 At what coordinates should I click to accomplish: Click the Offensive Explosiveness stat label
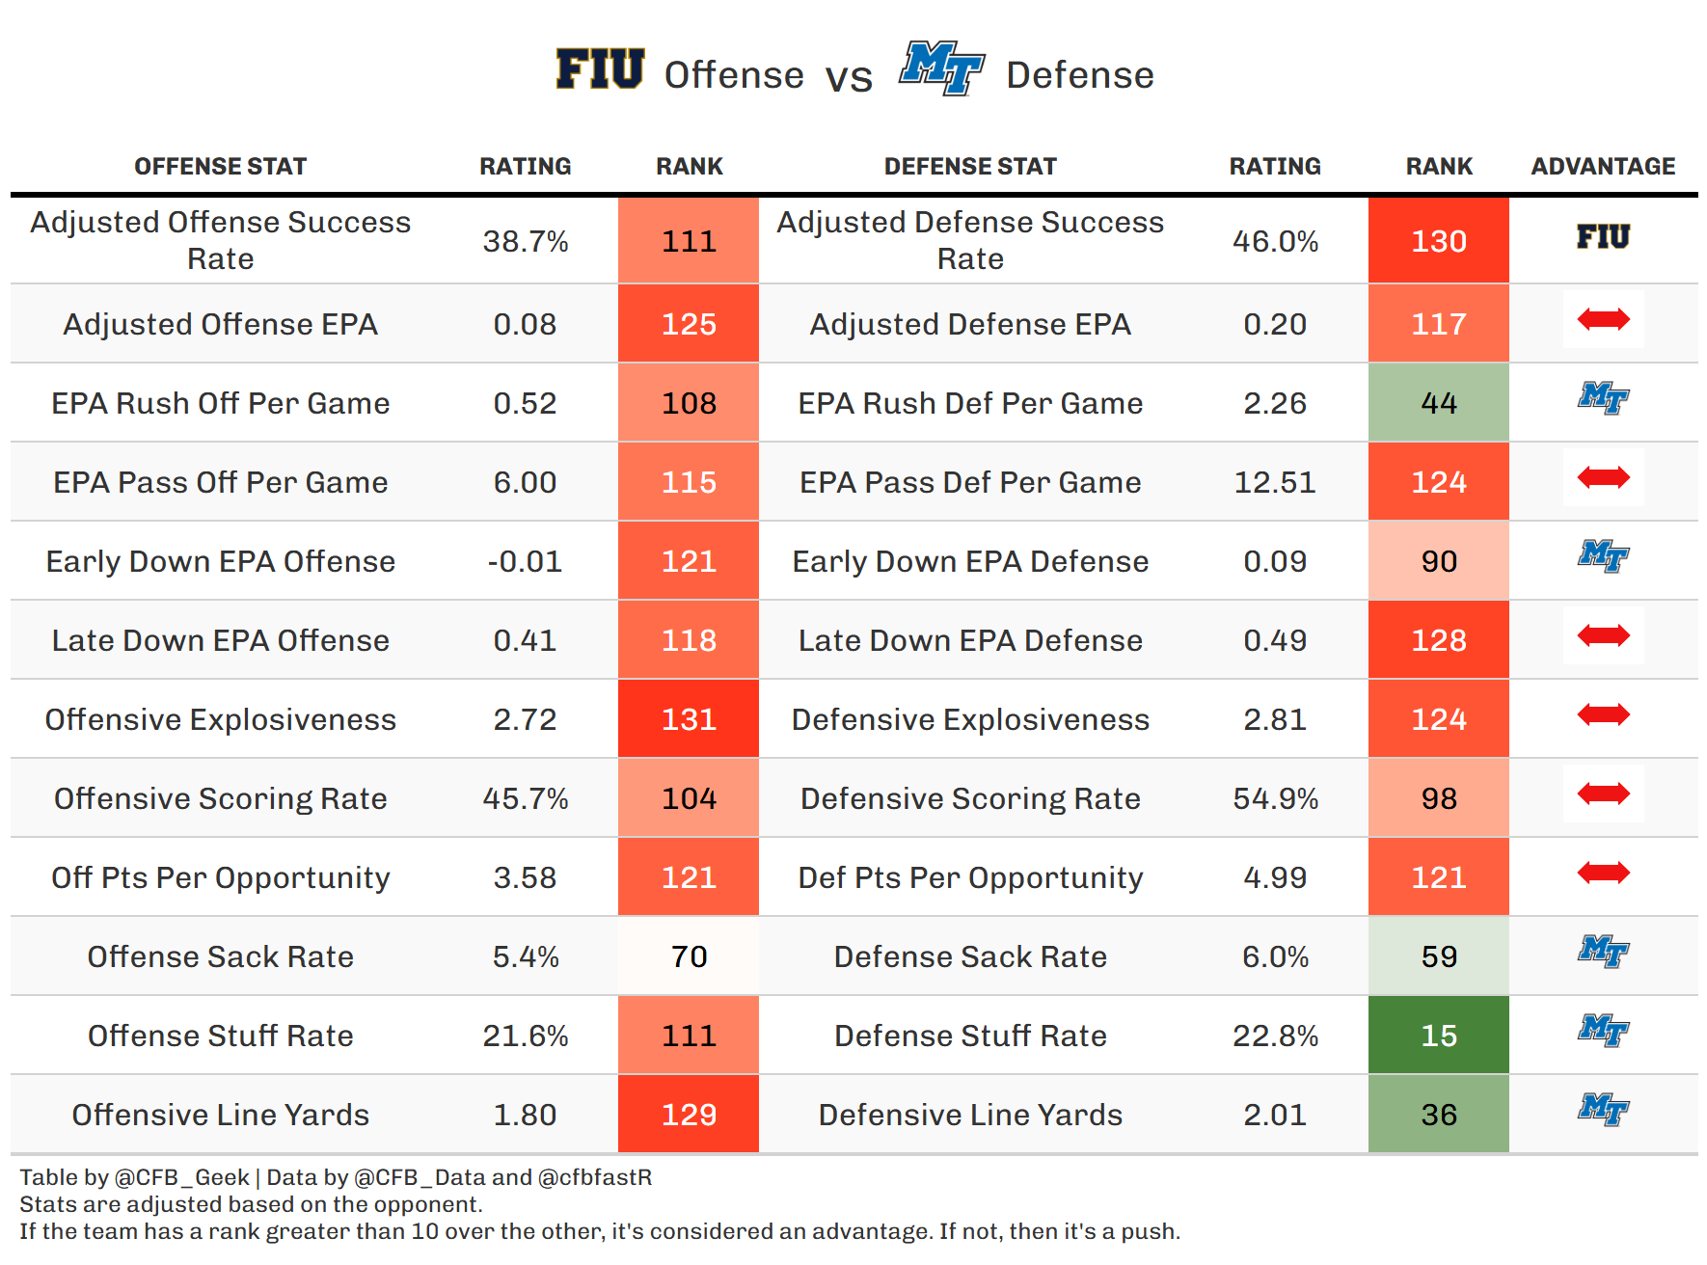click(x=220, y=719)
